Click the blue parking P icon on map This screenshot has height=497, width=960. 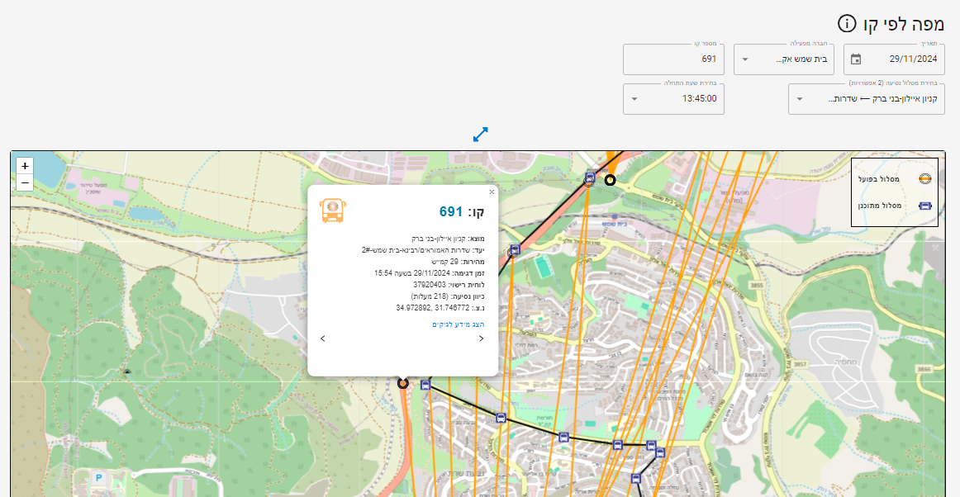pyautogui.click(x=97, y=476)
